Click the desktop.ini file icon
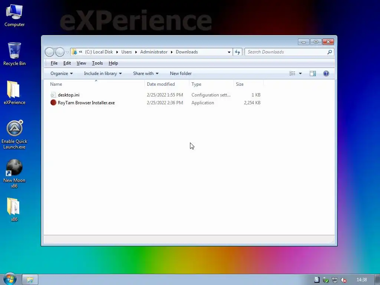Viewport: 380px width, 285px height. pyautogui.click(x=53, y=95)
